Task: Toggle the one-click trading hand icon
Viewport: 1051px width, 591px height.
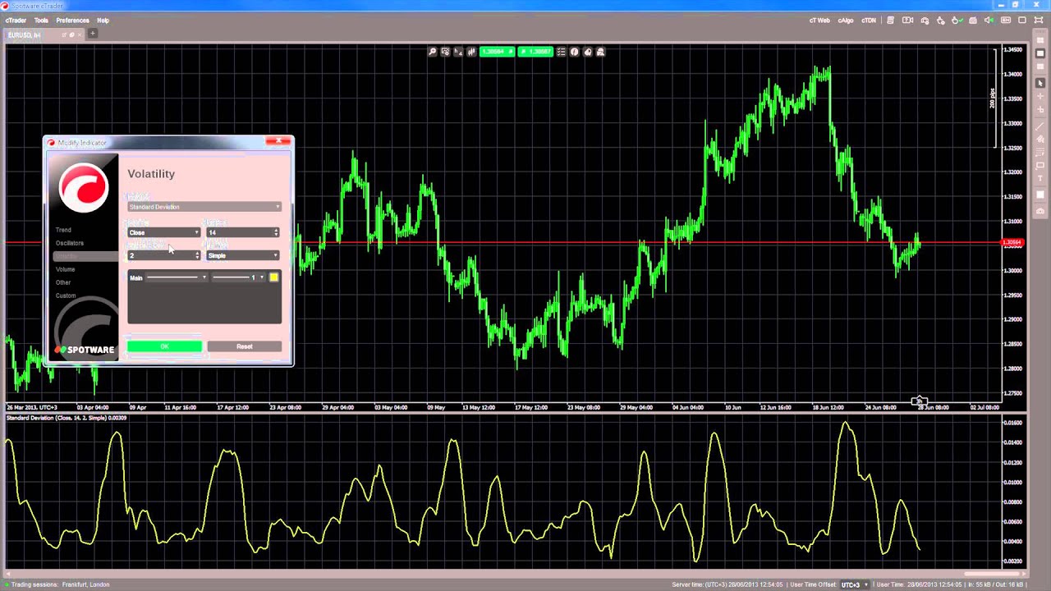Action: 957,21
